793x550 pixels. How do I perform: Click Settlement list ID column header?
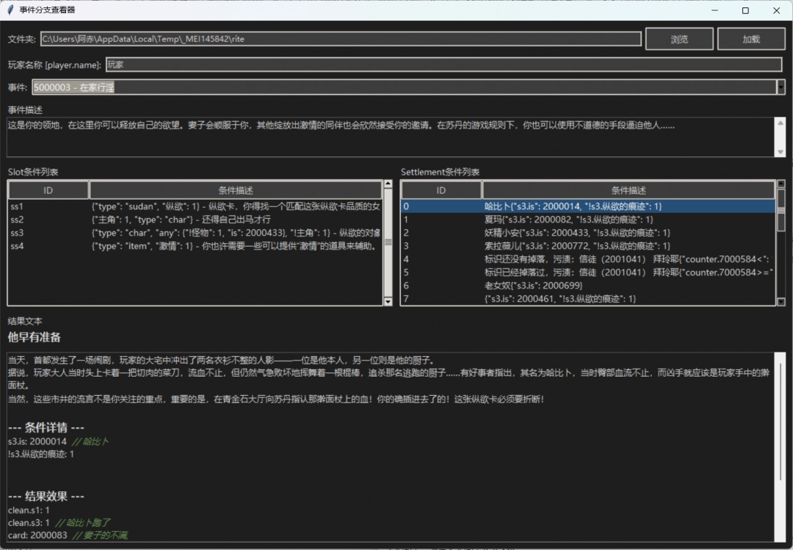pyautogui.click(x=441, y=190)
